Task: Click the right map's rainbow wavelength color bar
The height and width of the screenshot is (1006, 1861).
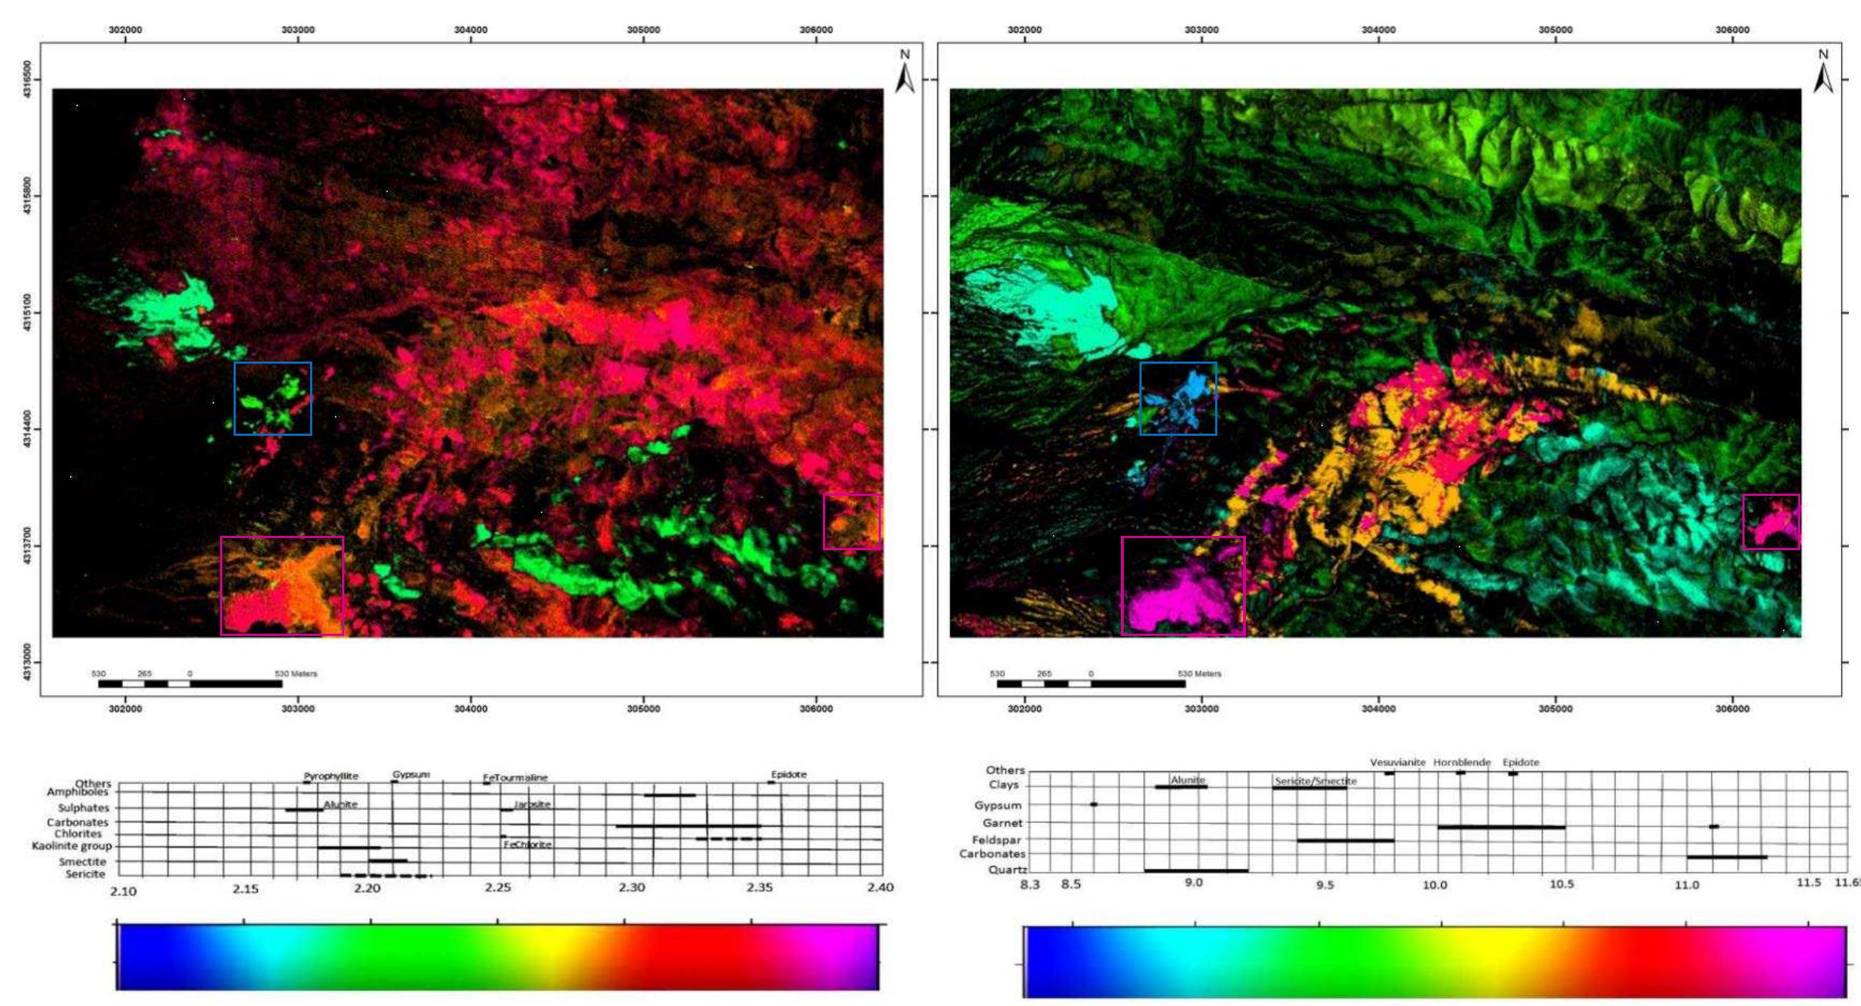Action: tap(1435, 962)
